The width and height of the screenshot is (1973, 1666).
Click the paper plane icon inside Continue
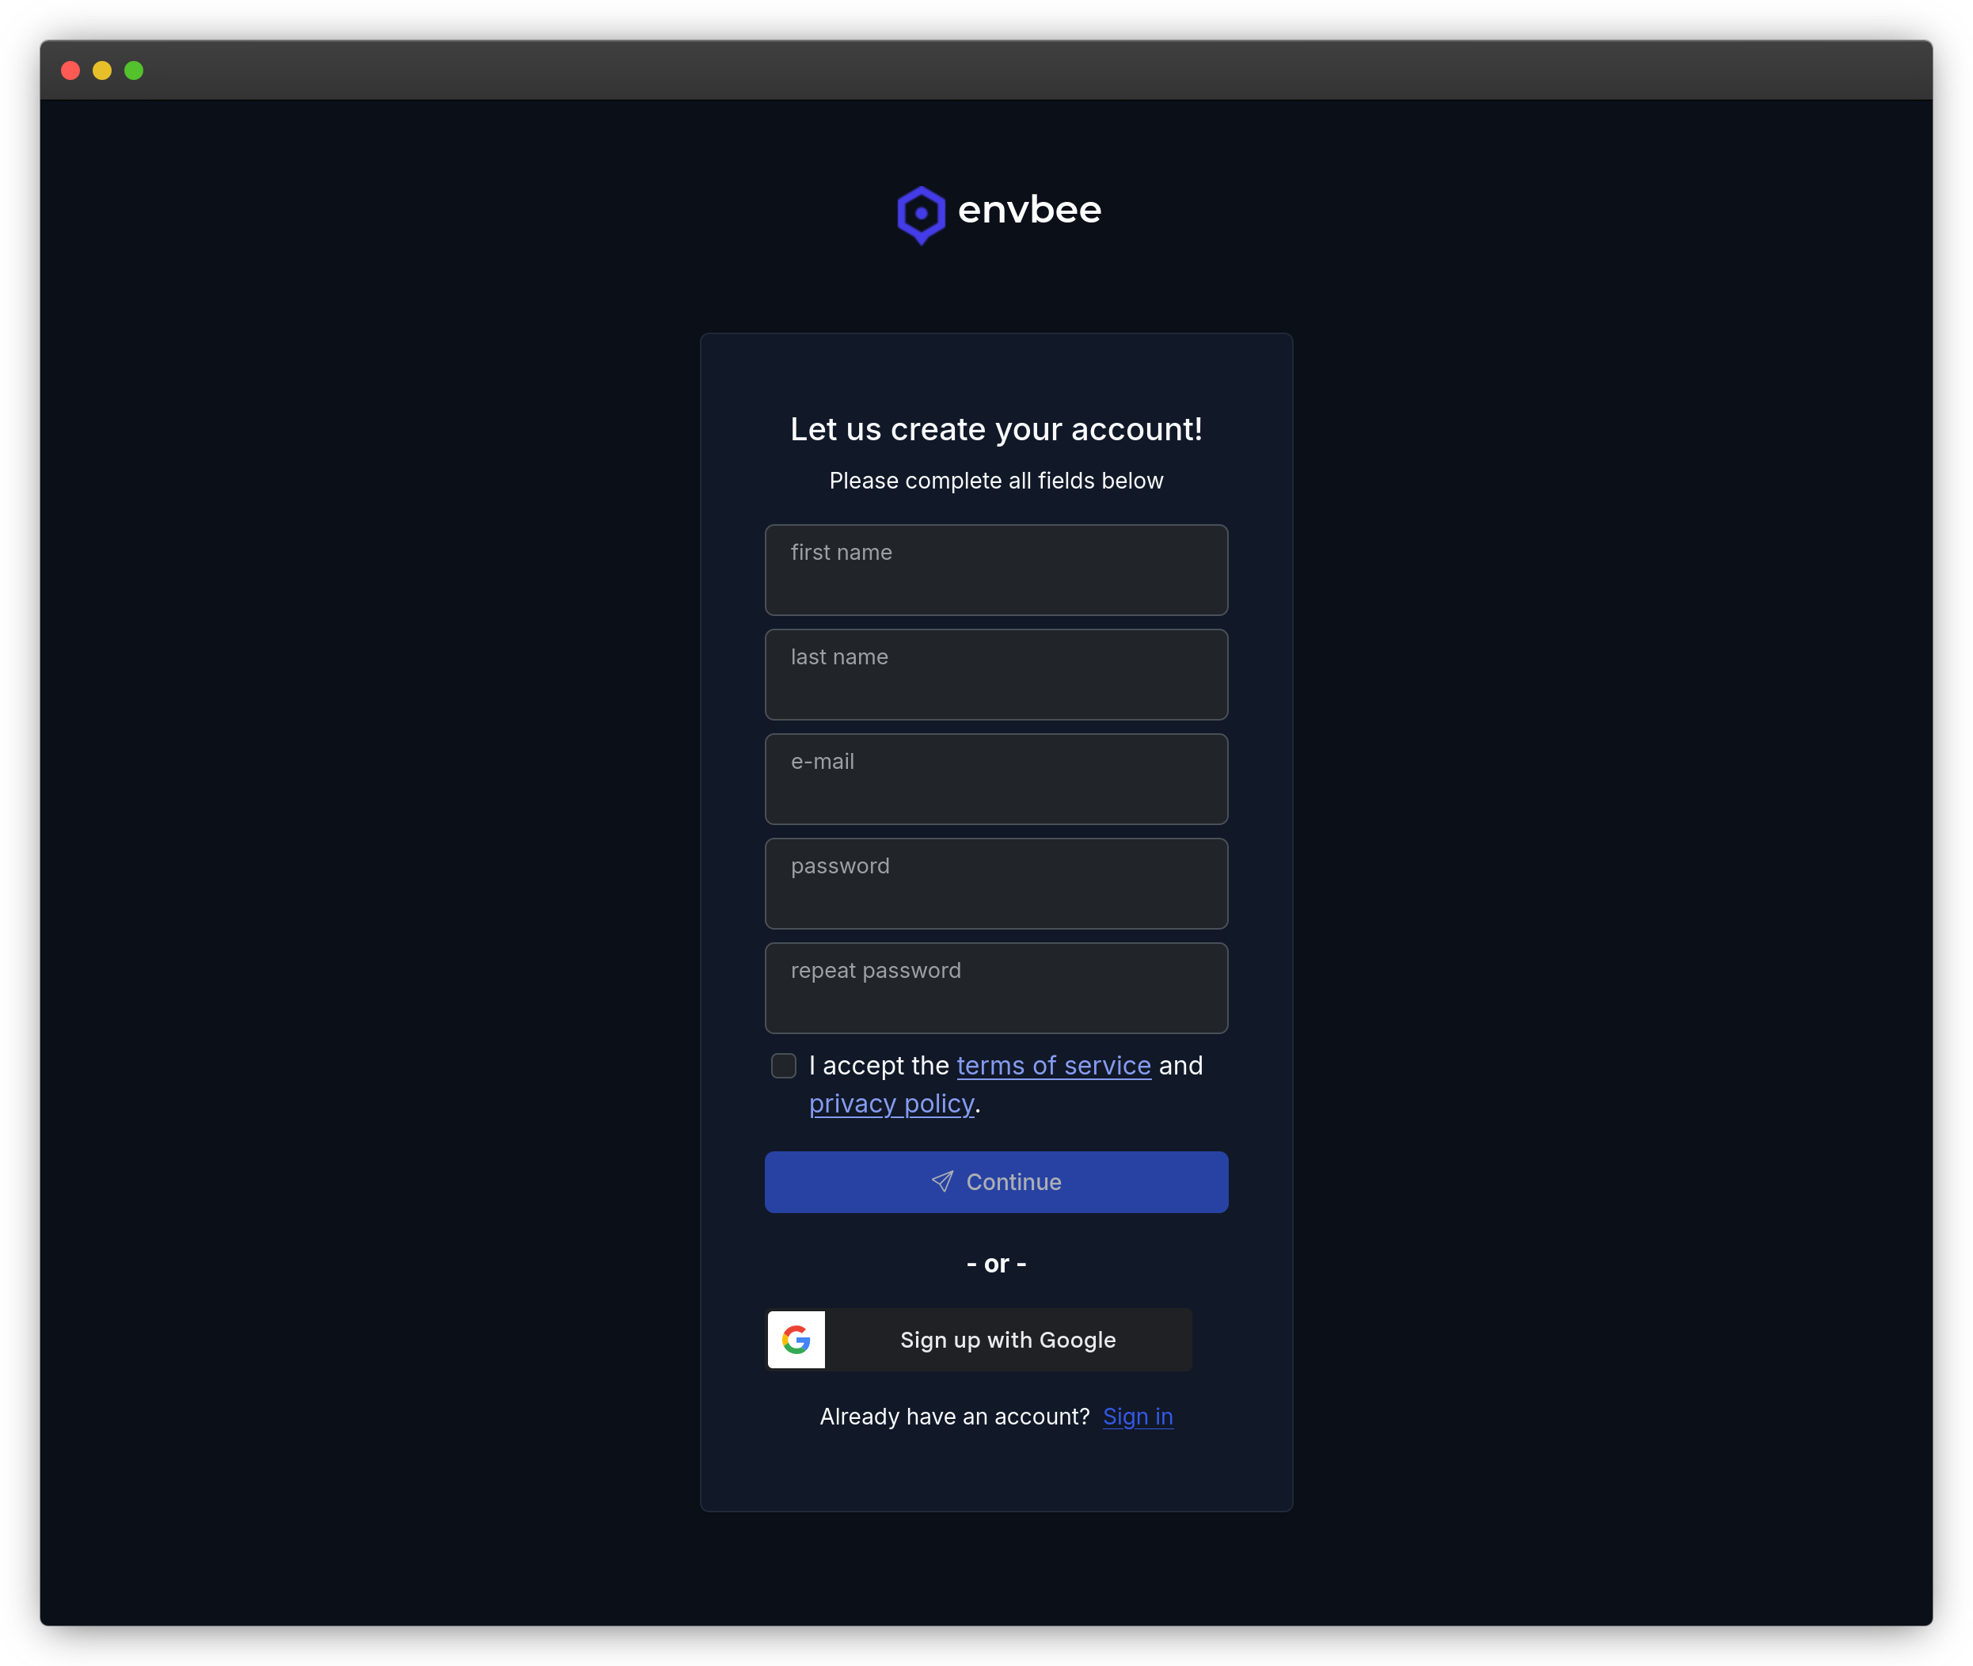coord(943,1181)
